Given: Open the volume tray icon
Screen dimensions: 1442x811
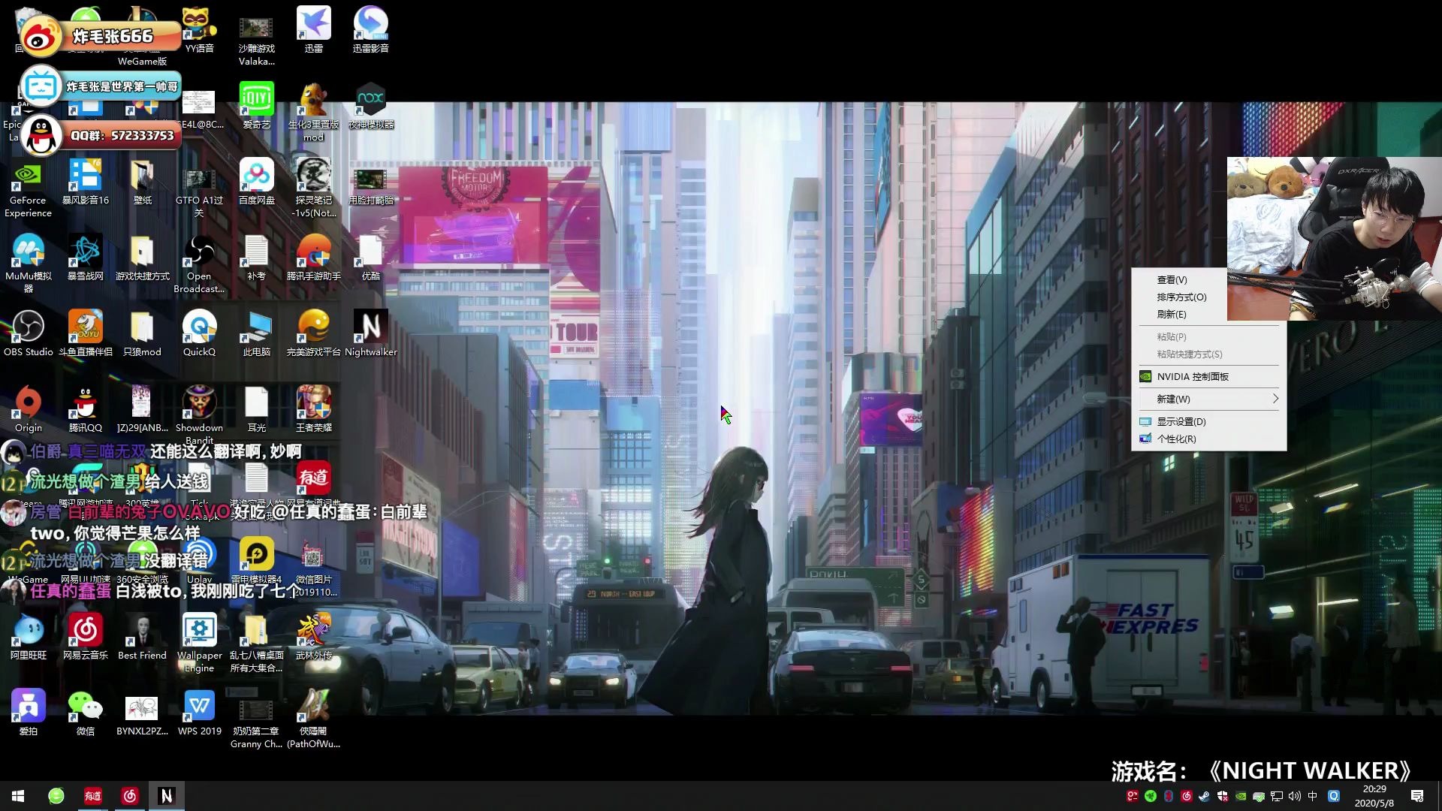Looking at the screenshot, I should pyautogui.click(x=1294, y=796).
